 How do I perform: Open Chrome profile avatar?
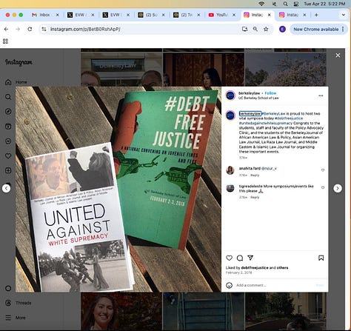[282, 29]
